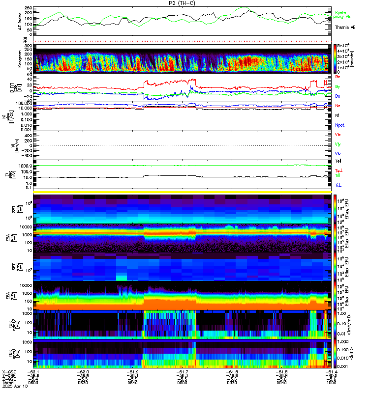Click inside the AE index line plot

(182, 21)
